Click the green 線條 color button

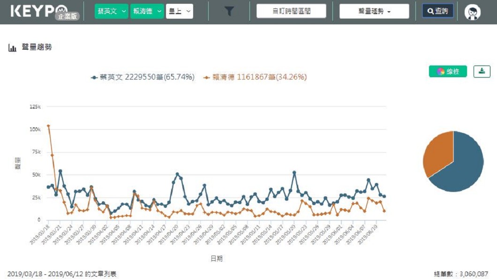[448, 71]
